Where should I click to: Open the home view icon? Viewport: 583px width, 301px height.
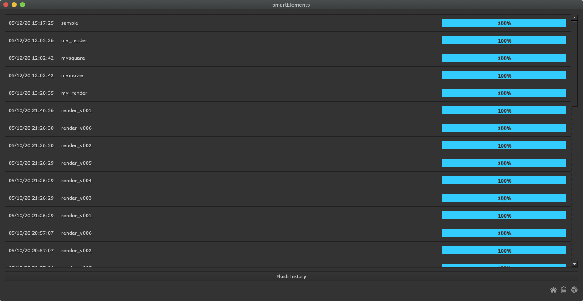tap(553, 290)
